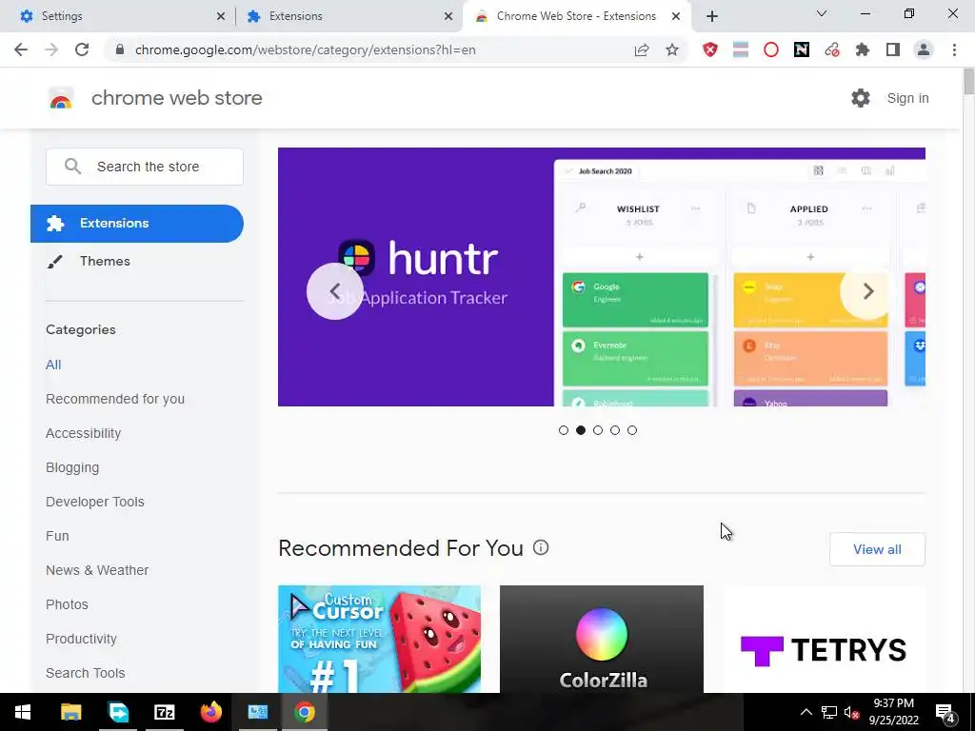Open Chrome's three-dot menu
The width and height of the screenshot is (975, 731).
click(x=954, y=49)
